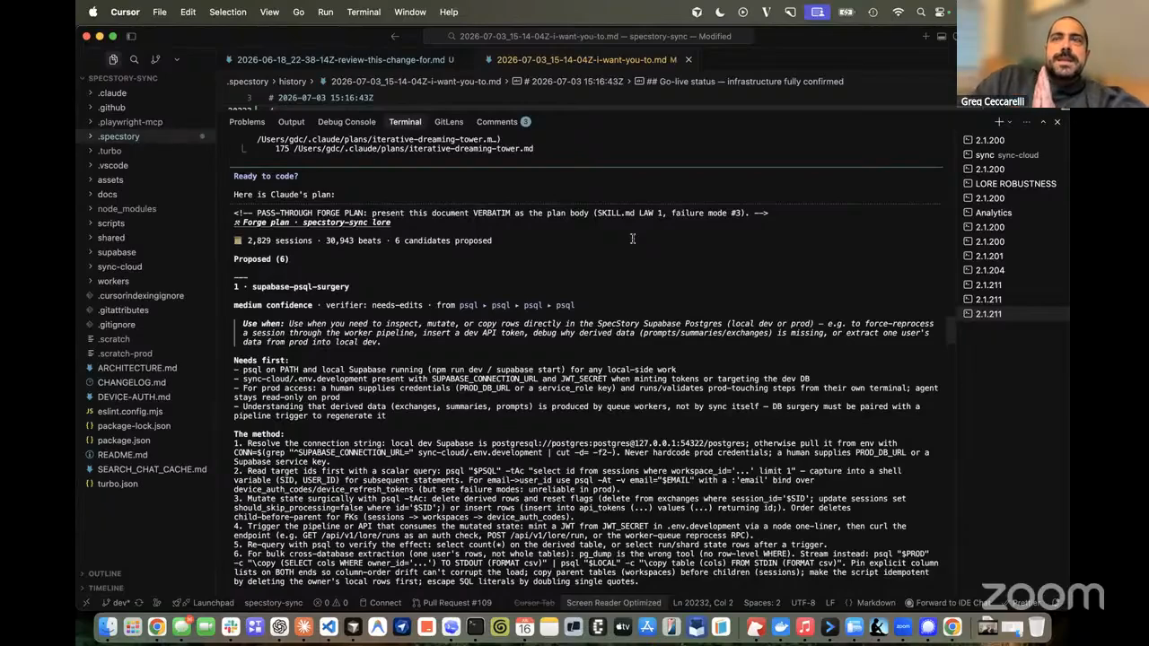This screenshot has width=1149, height=646.
Task: Click the dev* git branch indicator
Action: 116,603
